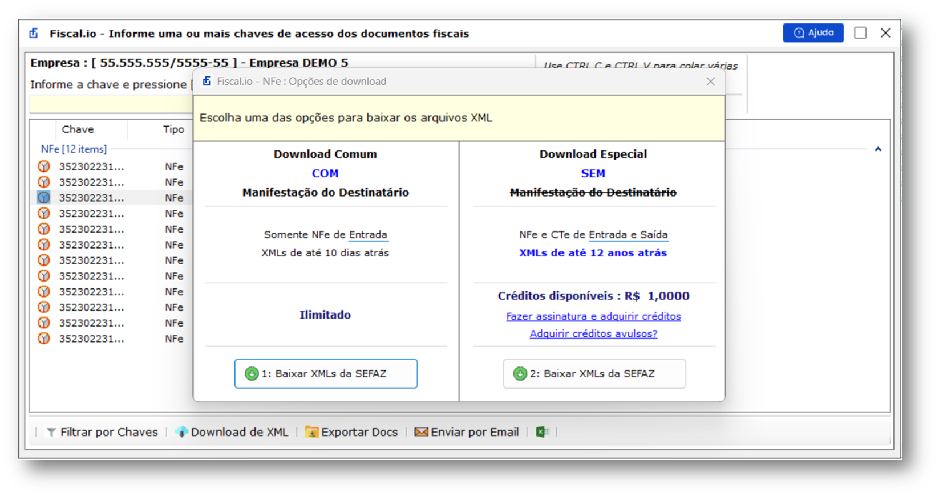
Task: Click the eighth NFe row status icon
Action: coord(44,276)
